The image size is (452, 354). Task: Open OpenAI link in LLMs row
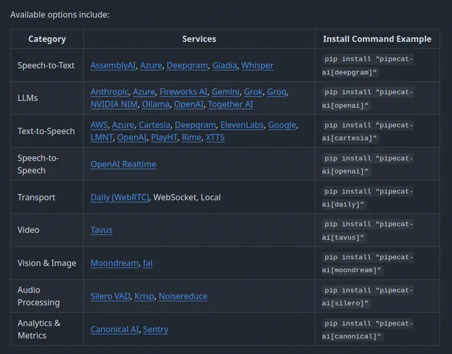pos(189,104)
